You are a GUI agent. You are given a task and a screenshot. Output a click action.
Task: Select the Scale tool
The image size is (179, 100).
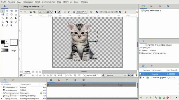pos(11,11)
